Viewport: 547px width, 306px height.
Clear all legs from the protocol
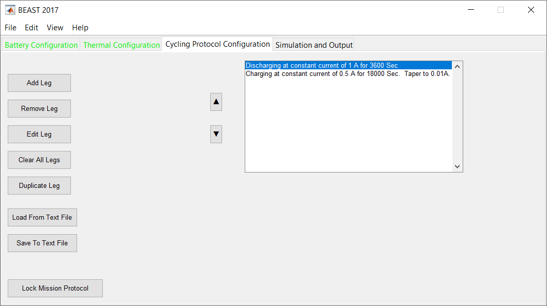[x=39, y=160]
